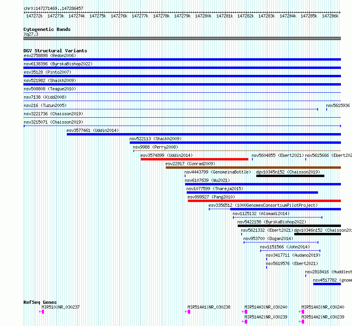Select the nsv522113 (Shaikh2009) blue bar
The image size is (352, 326).
pyautogui.click(x=235, y=143)
